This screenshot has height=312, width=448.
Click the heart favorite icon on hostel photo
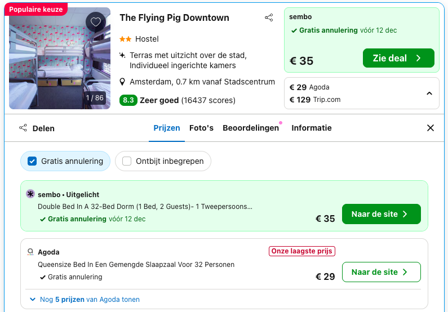[96, 22]
